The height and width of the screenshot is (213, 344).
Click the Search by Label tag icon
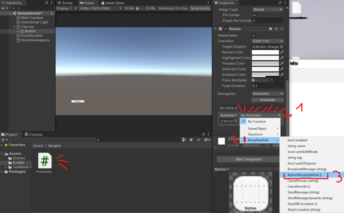(x=191, y=140)
